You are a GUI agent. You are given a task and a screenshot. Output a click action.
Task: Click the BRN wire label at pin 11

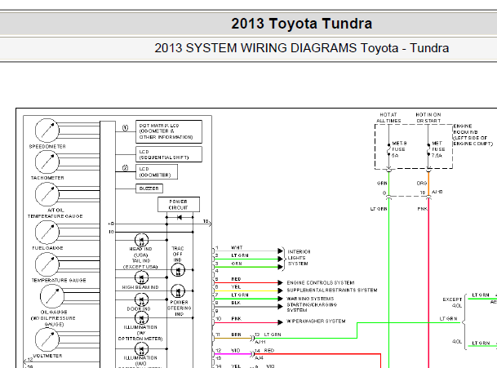tap(236, 335)
